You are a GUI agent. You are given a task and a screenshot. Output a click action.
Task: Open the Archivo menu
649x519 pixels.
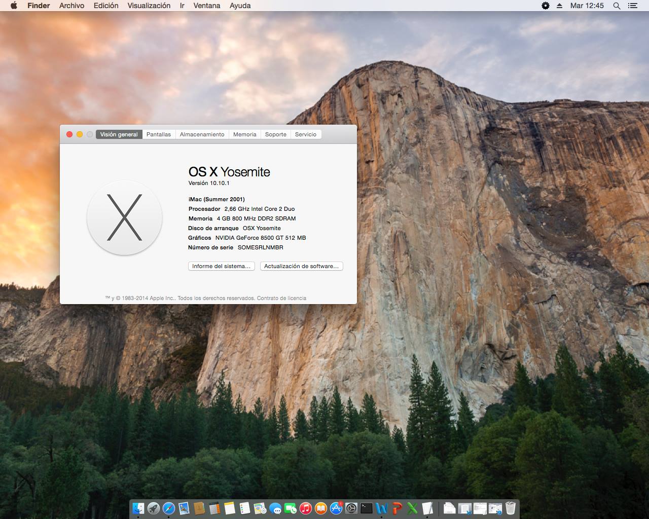pyautogui.click(x=71, y=6)
